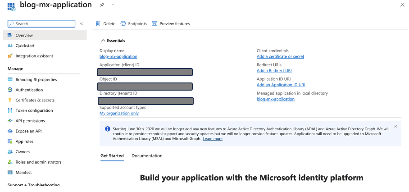Image resolution: width=409 pixels, height=192 pixels.
Task: Click the App roles icon
Action: coord(10,141)
